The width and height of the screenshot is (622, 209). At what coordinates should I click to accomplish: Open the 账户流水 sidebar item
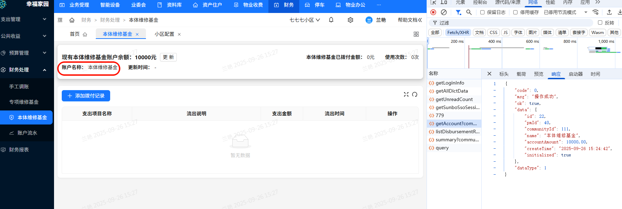pyautogui.click(x=26, y=133)
